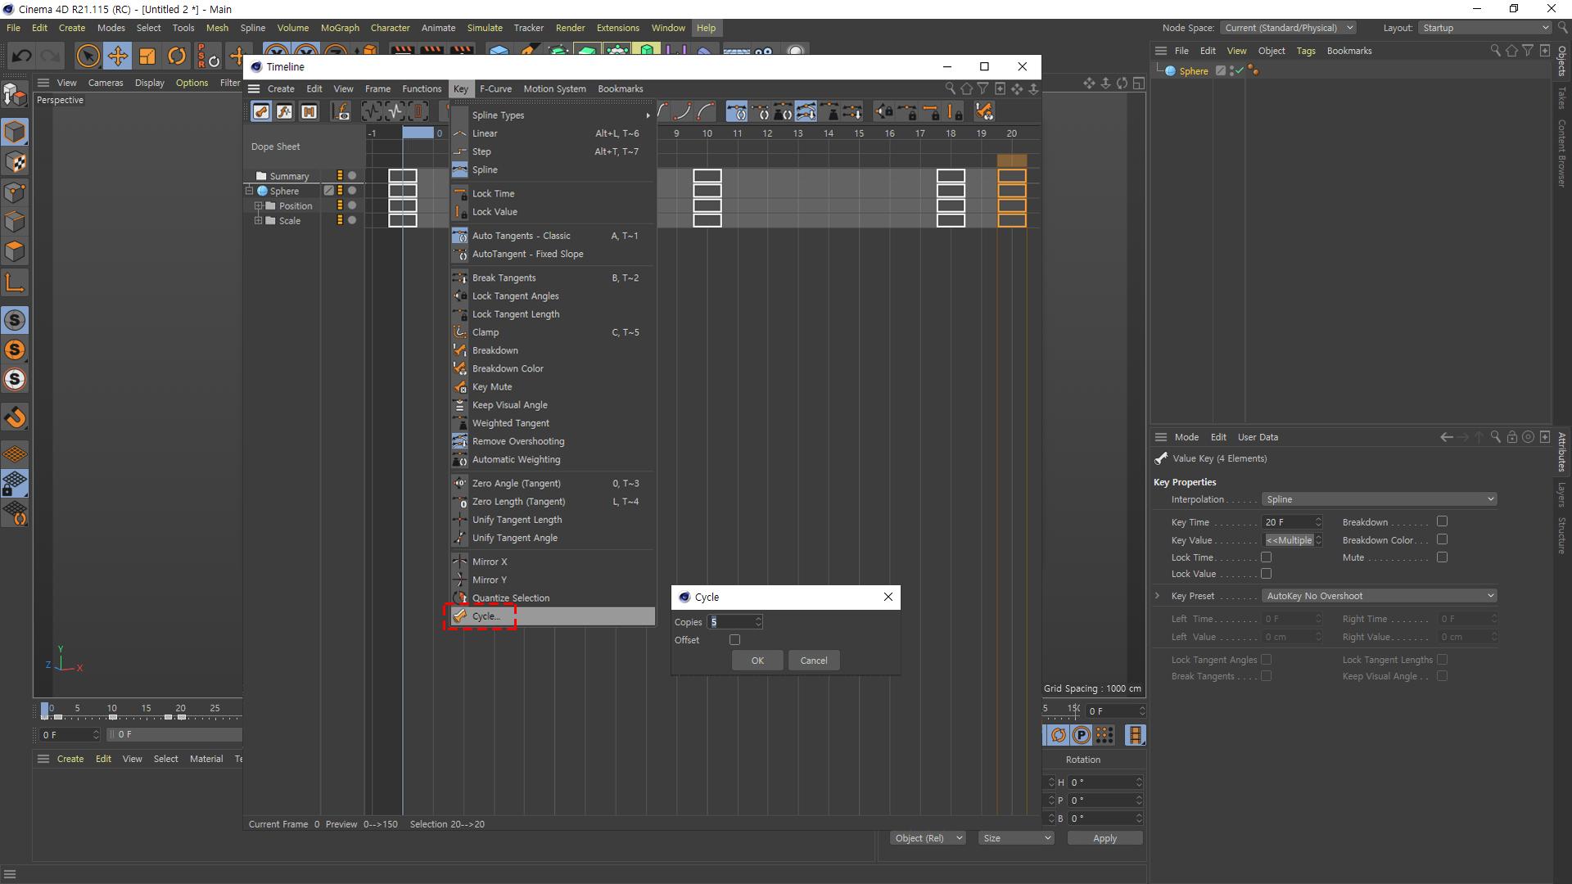The image size is (1572, 884).
Task: Enable the Breakdown checkbox in Key Properties
Action: (x=1442, y=521)
